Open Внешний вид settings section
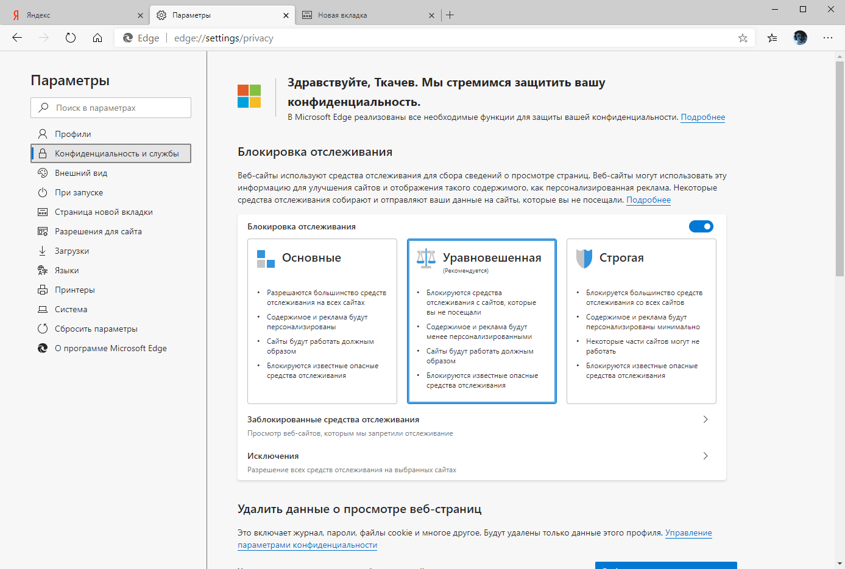Image resolution: width=845 pixels, height=569 pixels. (x=111, y=173)
